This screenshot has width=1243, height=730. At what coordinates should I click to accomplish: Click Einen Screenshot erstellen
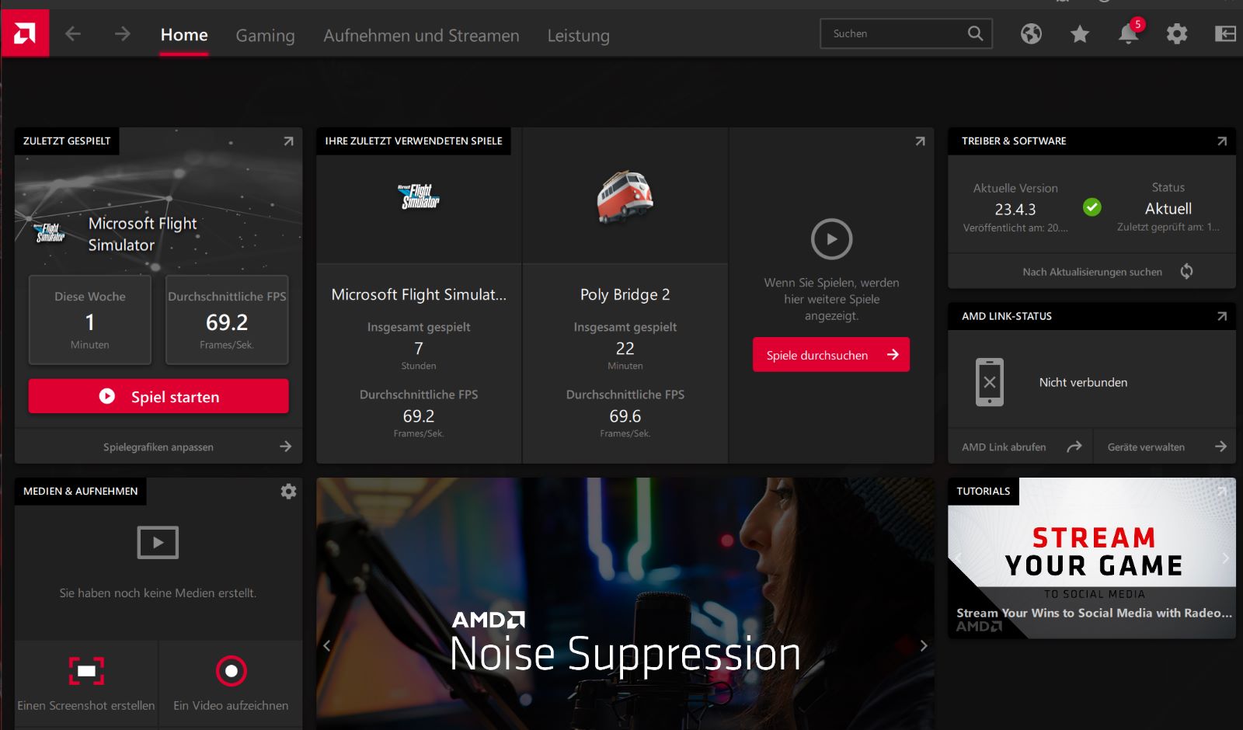point(86,705)
